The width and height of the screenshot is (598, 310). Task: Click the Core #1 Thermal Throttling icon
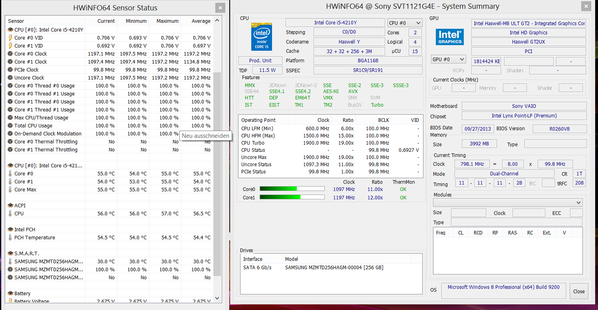[10, 149]
